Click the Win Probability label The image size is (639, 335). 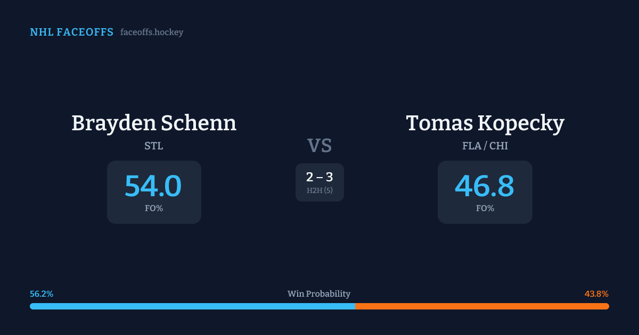pos(319,294)
